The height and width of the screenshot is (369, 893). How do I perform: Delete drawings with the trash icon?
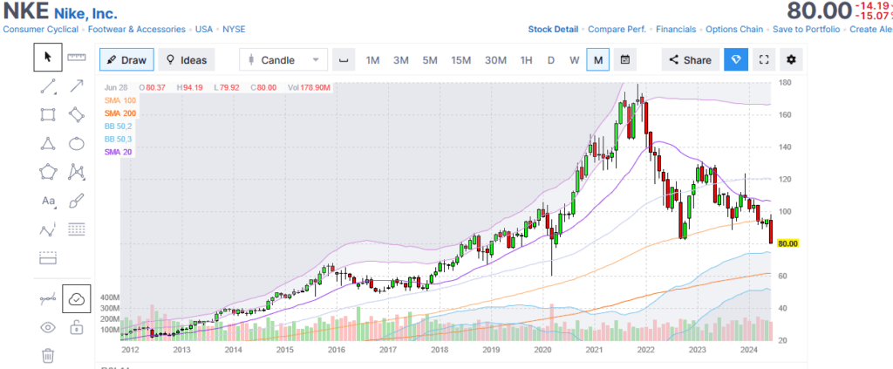tap(48, 356)
